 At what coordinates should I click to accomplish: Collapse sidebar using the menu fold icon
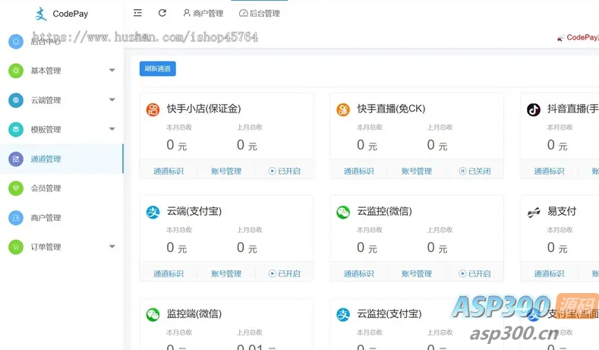click(x=137, y=13)
